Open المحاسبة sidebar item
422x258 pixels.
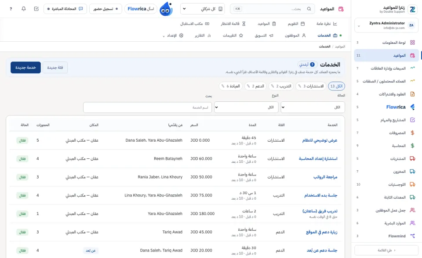click(386, 146)
